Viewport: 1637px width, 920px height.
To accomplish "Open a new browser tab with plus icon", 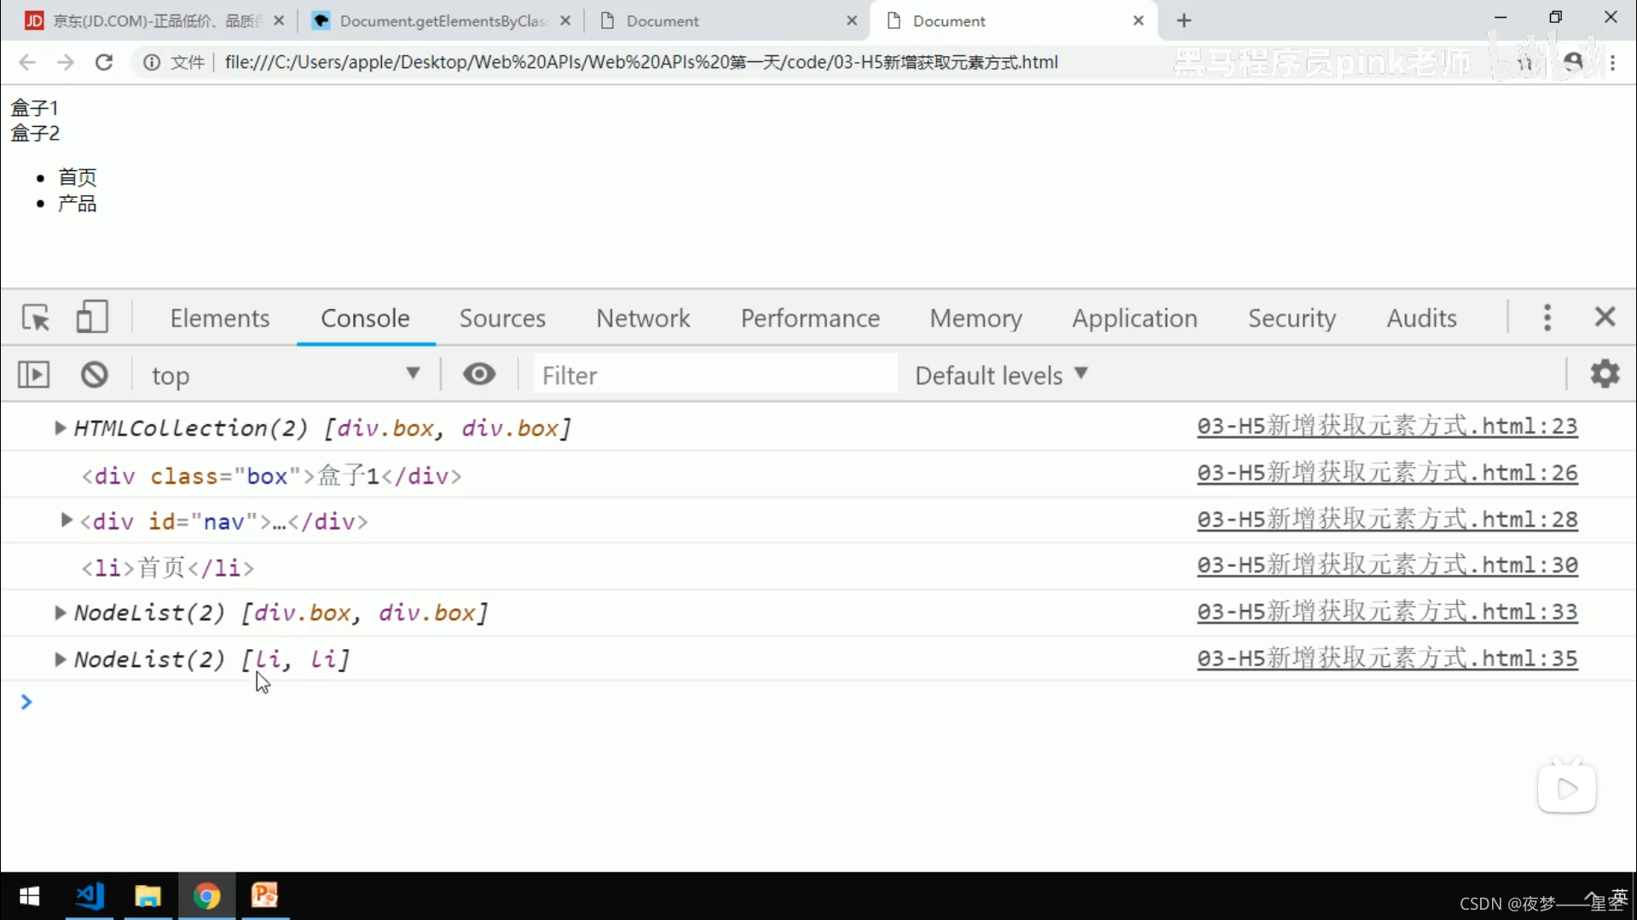I will point(1184,20).
